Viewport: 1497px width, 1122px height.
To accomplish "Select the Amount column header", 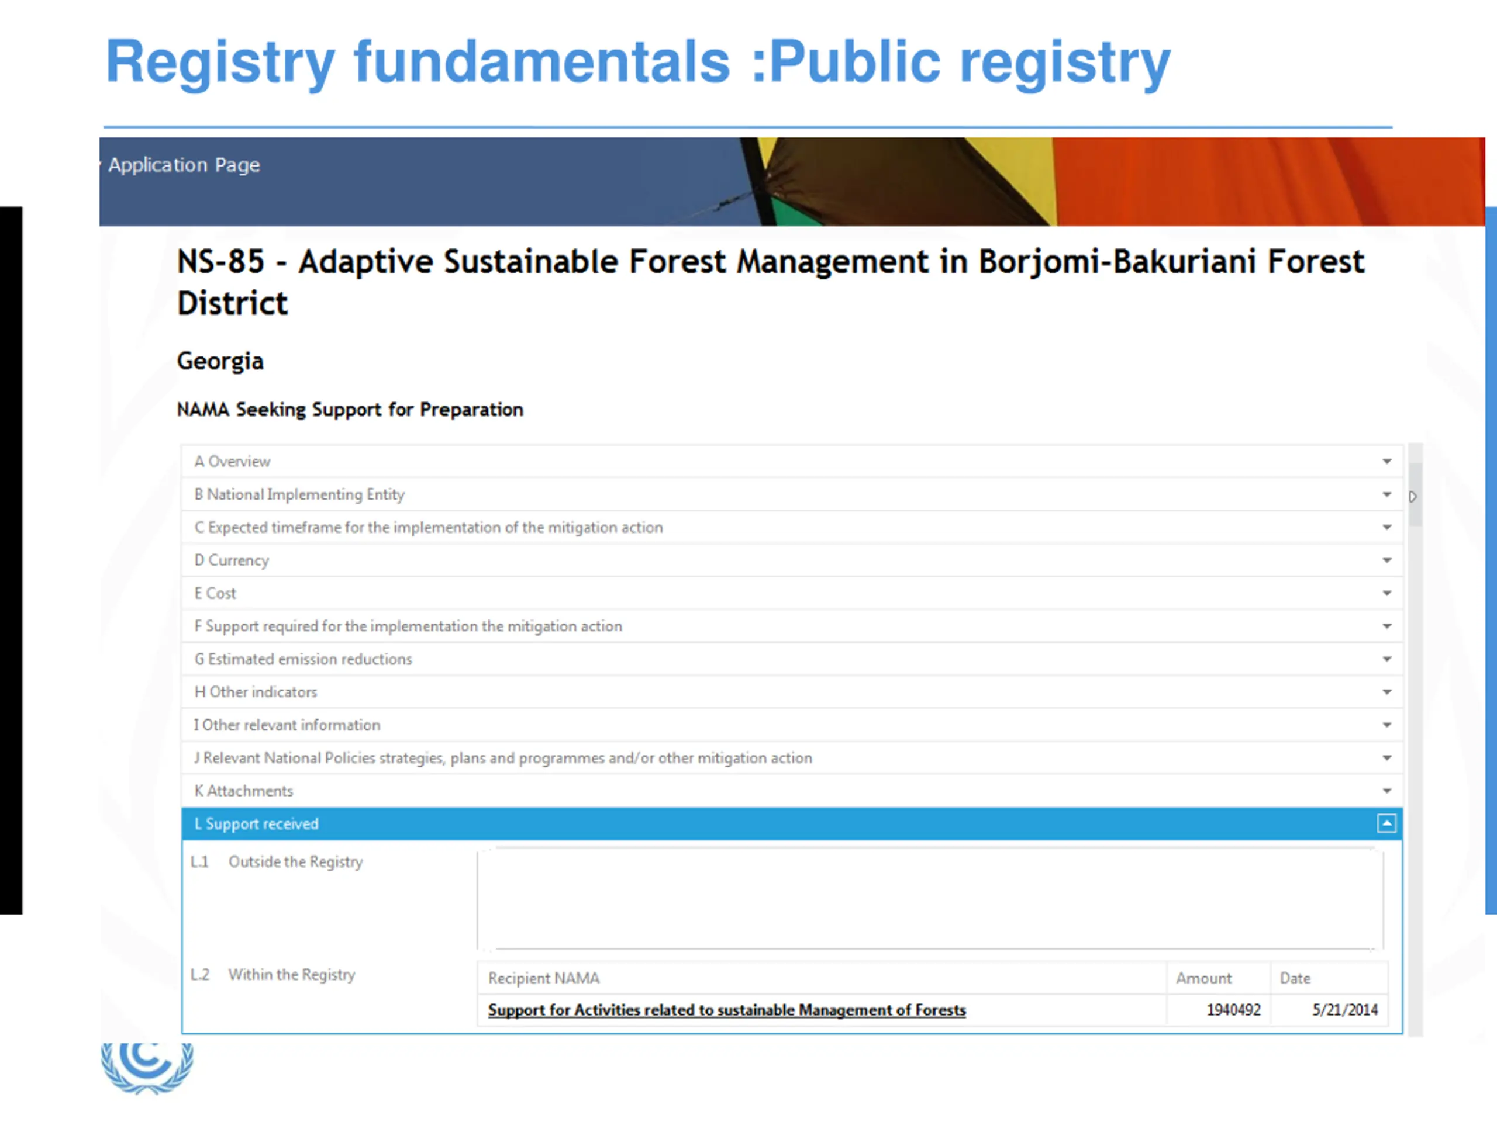I will pyautogui.click(x=1203, y=978).
